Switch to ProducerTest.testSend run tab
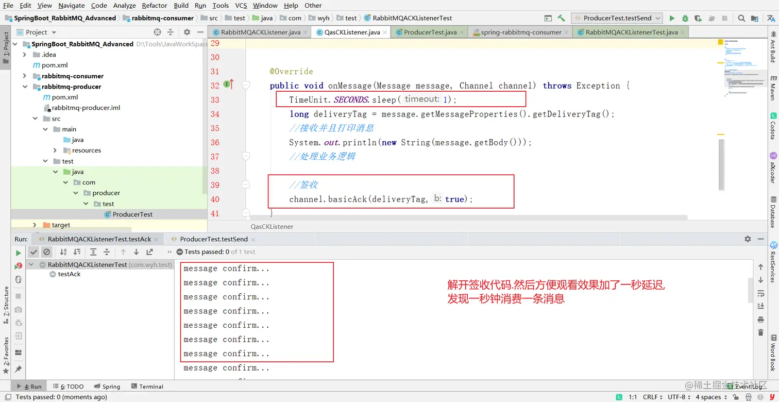This screenshot has width=779, height=402. 214,239
